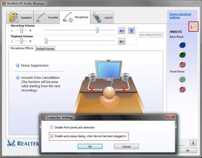The width and height of the screenshot is (202, 158).
Task: Uncheck Enable auto popup dialog checkbox
Action: [52, 136]
